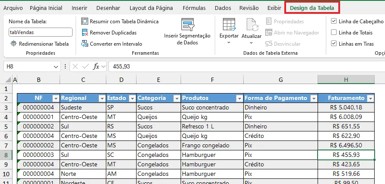This screenshot has width=385, height=184.
Task: Click the Resumir com Tabela Dinâmica icon
Action: [x=84, y=21]
